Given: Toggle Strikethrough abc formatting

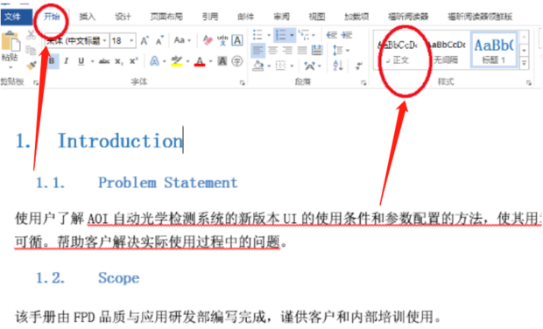Looking at the screenshot, I should pyautogui.click(x=104, y=61).
